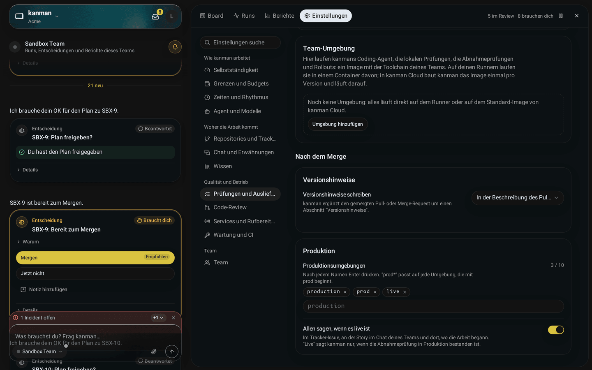Expand Details under SBX-9 Plan freigeben
This screenshot has height=370, width=592.
tap(27, 170)
